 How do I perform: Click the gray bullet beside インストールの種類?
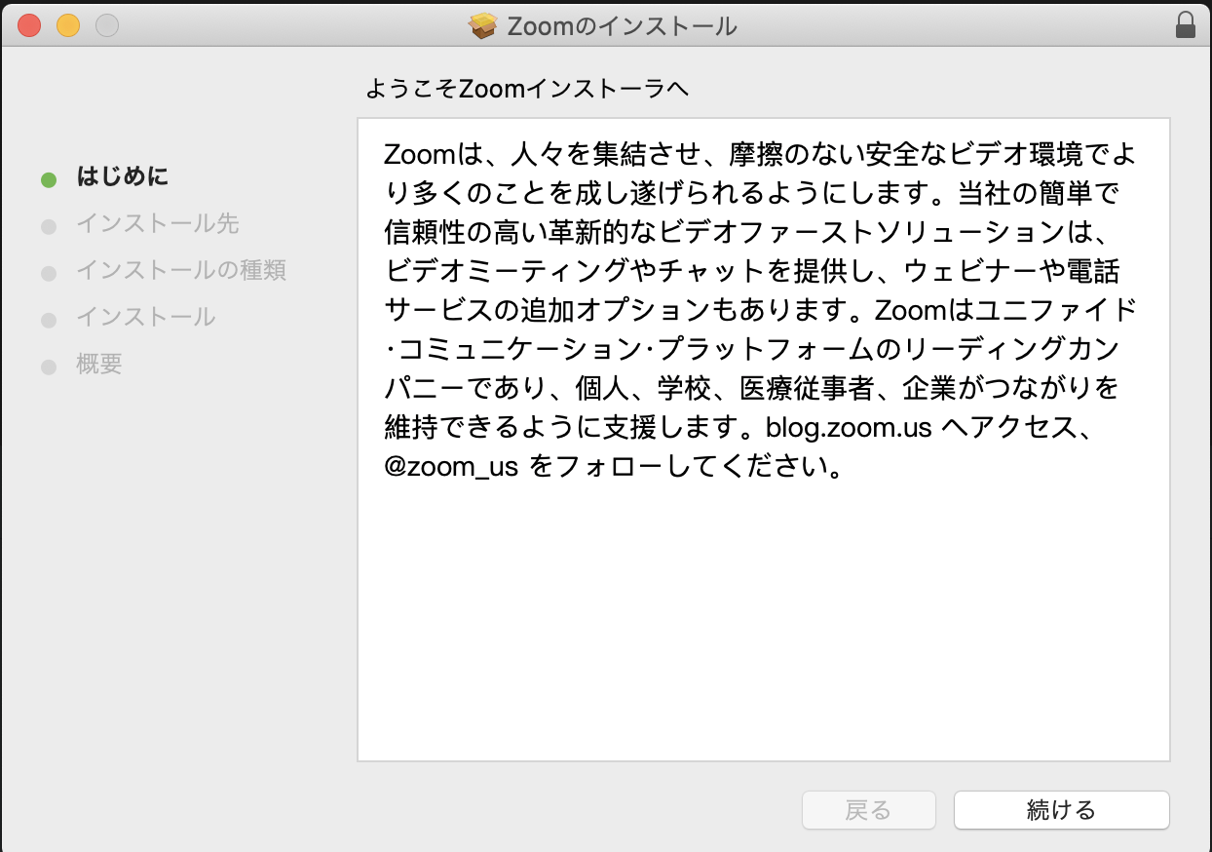coord(49,274)
